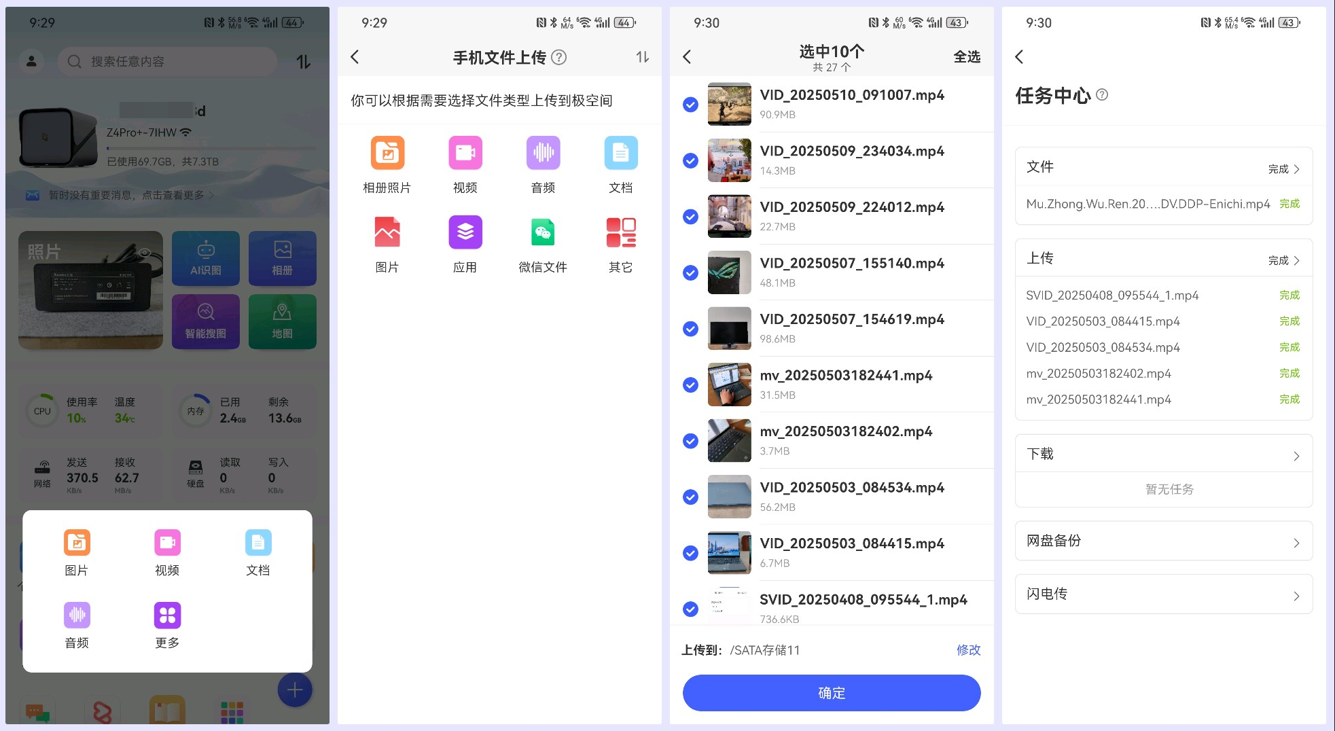Open 文档 icon on the 手机文件上传 page
The image size is (1335, 731).
pos(621,154)
